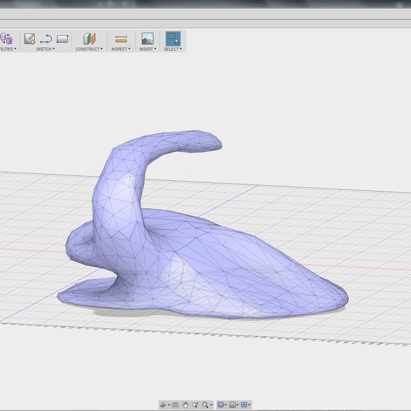Select the sketch line-arc tool icon
Viewport: 411px width, 411px height.
pyautogui.click(x=46, y=39)
